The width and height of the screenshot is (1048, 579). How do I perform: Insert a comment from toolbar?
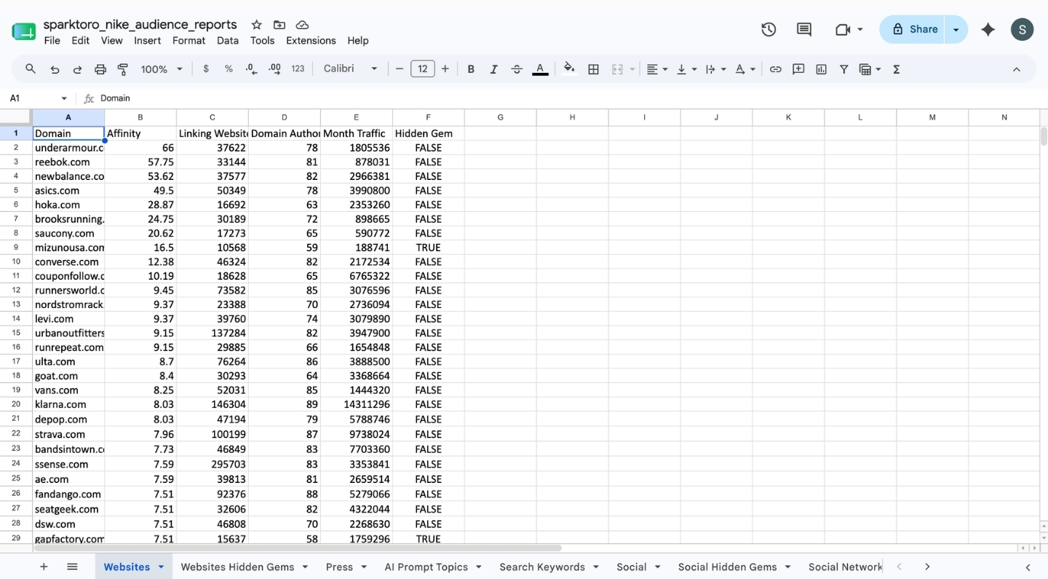(x=798, y=69)
